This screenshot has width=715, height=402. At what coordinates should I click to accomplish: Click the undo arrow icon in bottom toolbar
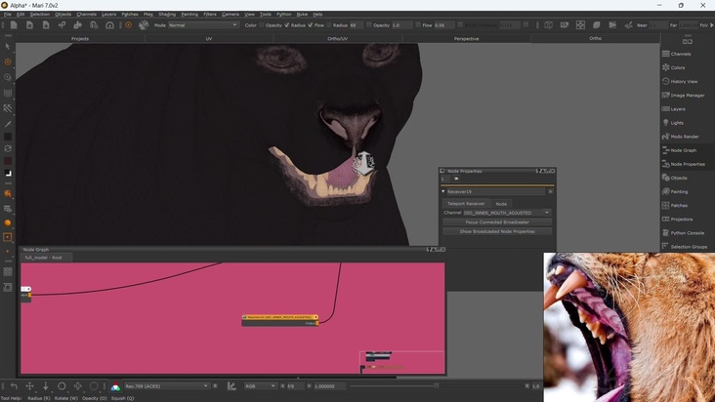click(x=14, y=386)
